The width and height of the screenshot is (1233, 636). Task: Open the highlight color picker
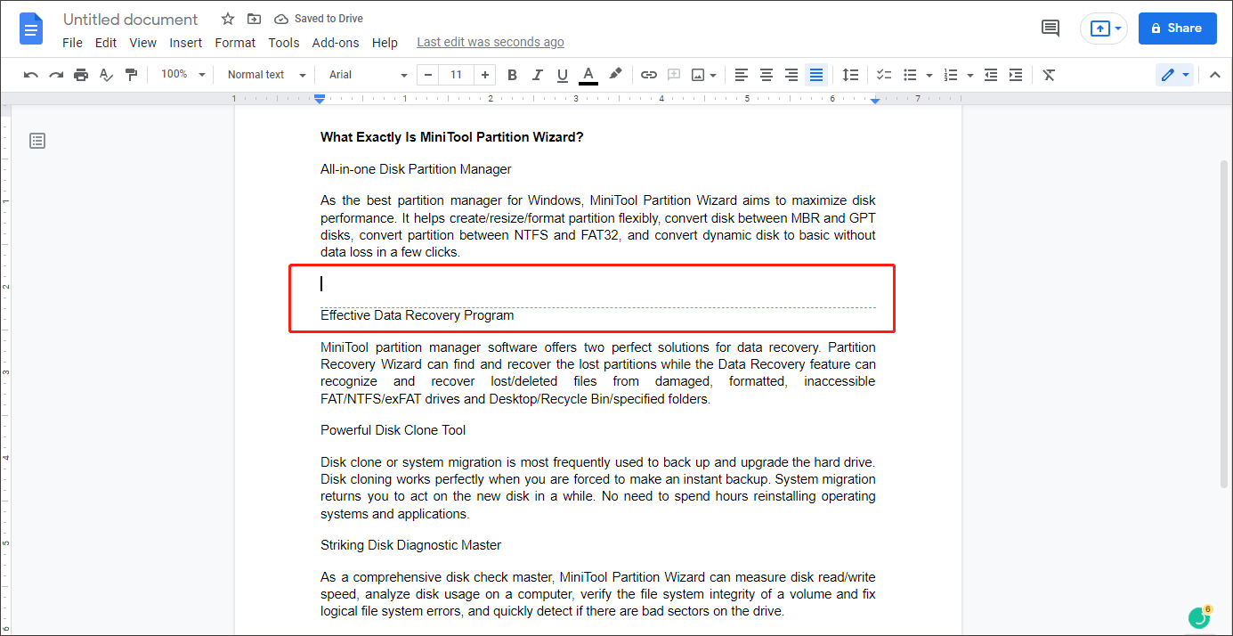point(615,75)
